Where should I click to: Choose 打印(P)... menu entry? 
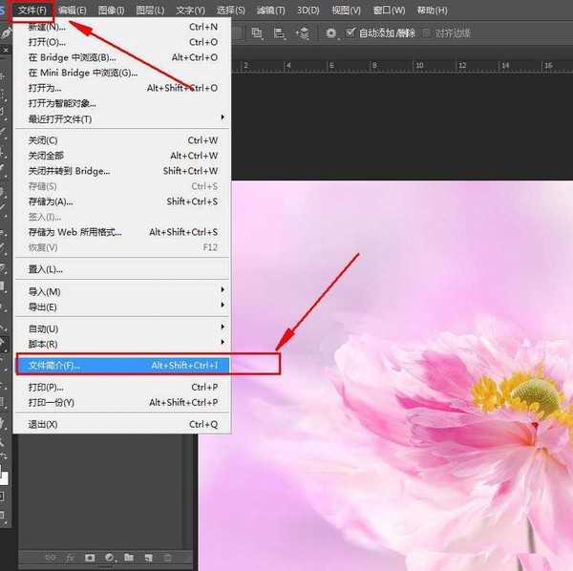coord(122,388)
